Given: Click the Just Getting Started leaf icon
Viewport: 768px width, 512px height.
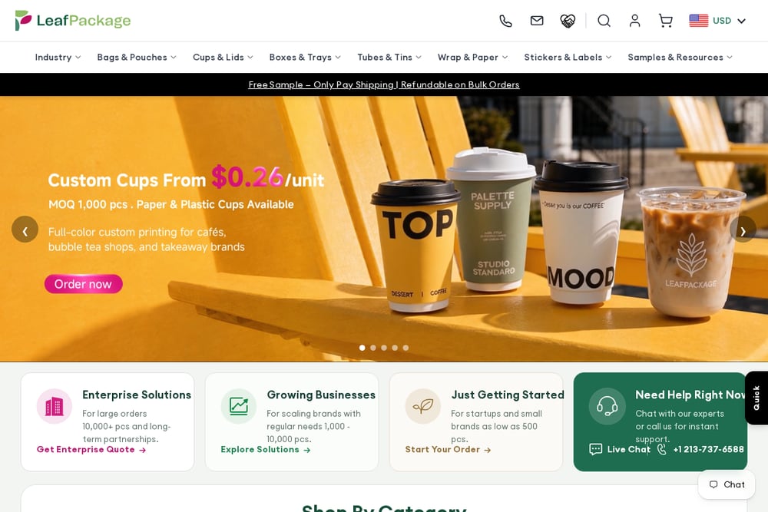Looking at the screenshot, I should pyautogui.click(x=423, y=406).
